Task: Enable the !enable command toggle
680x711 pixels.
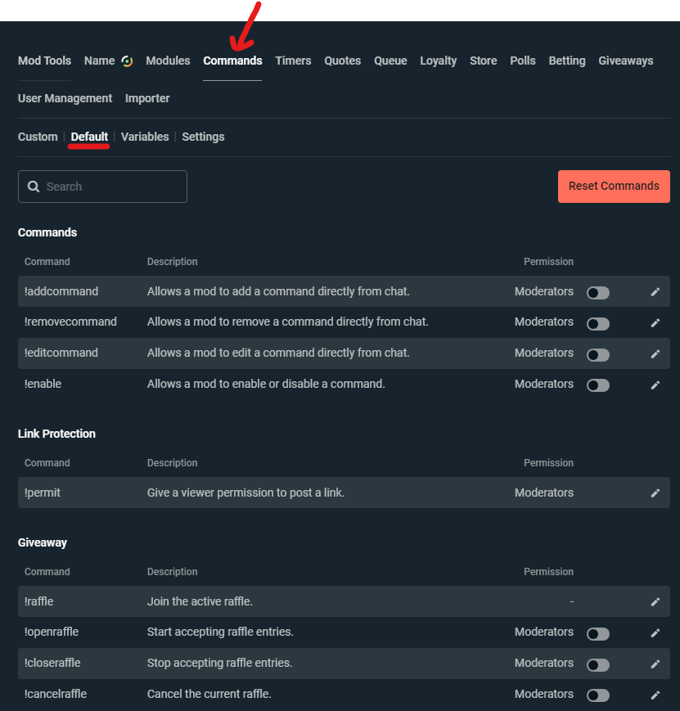Action: pyautogui.click(x=597, y=385)
